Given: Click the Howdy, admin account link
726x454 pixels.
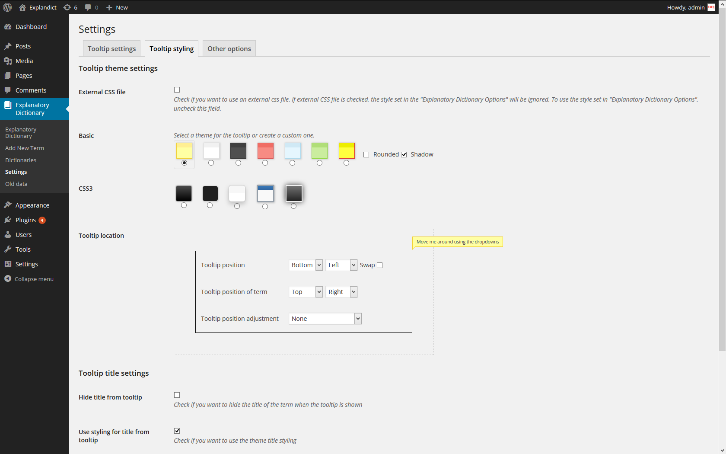Looking at the screenshot, I should pyautogui.click(x=685, y=7).
